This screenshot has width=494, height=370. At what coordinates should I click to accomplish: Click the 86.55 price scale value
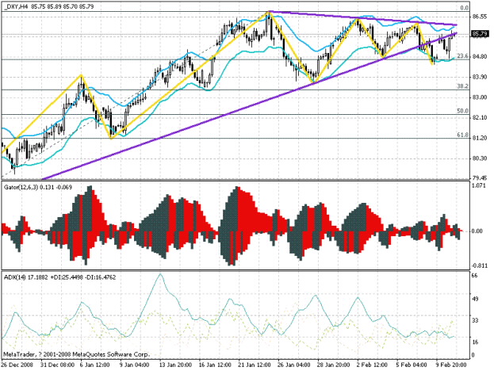[x=480, y=17]
